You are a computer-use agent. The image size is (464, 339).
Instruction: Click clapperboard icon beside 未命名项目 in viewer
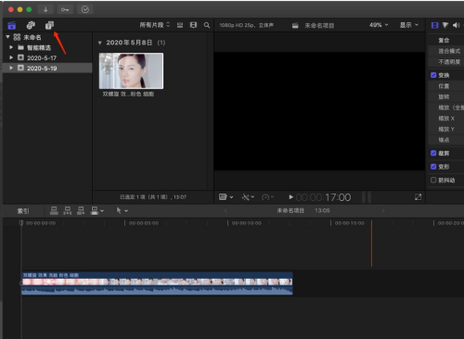click(295, 26)
